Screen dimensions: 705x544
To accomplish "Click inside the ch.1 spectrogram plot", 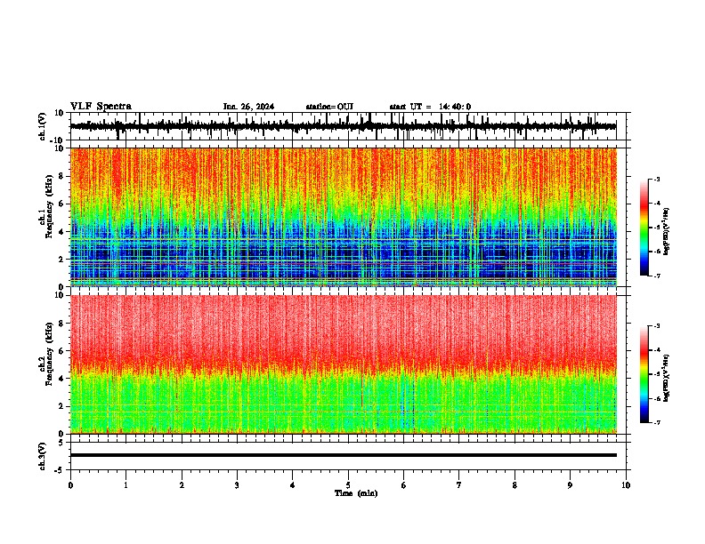I will [x=344, y=217].
